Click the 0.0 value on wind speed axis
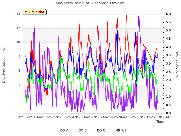This screenshot has width=181, height=136. (x=168, y=113)
